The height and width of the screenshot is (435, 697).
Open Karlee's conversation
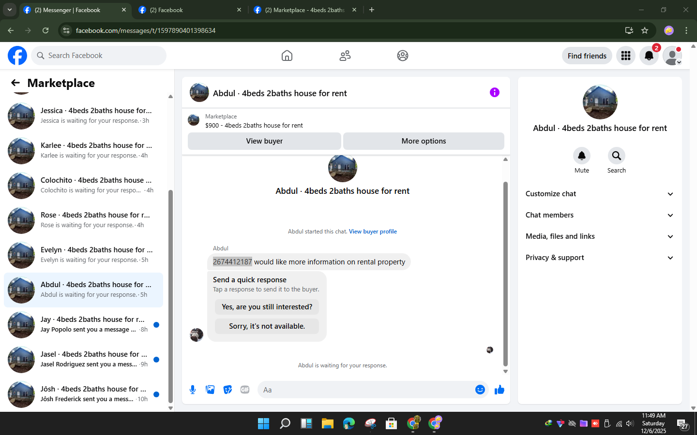(x=83, y=151)
